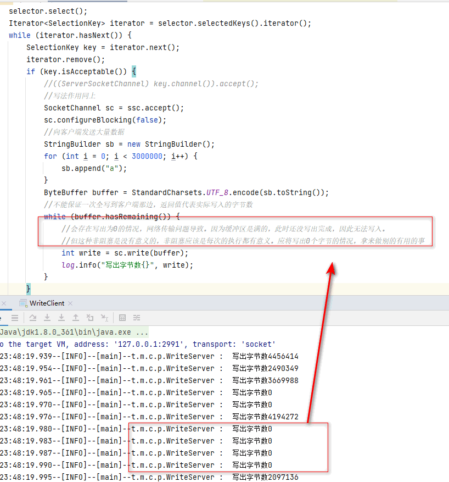This screenshot has height=482, width=449.
Task: Click the Drop Frame debugger icon
Action: [x=90, y=318]
